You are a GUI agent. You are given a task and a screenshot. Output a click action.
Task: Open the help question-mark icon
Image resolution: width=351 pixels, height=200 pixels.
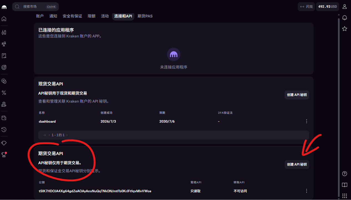pyautogui.click(x=345, y=174)
